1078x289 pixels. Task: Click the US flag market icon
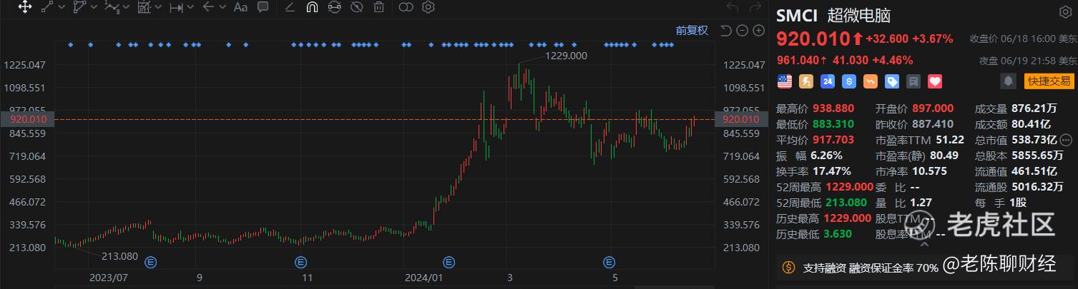coord(785,81)
